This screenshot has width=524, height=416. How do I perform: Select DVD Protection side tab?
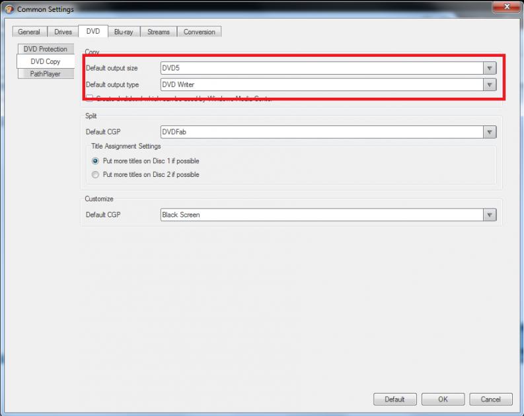(46, 49)
